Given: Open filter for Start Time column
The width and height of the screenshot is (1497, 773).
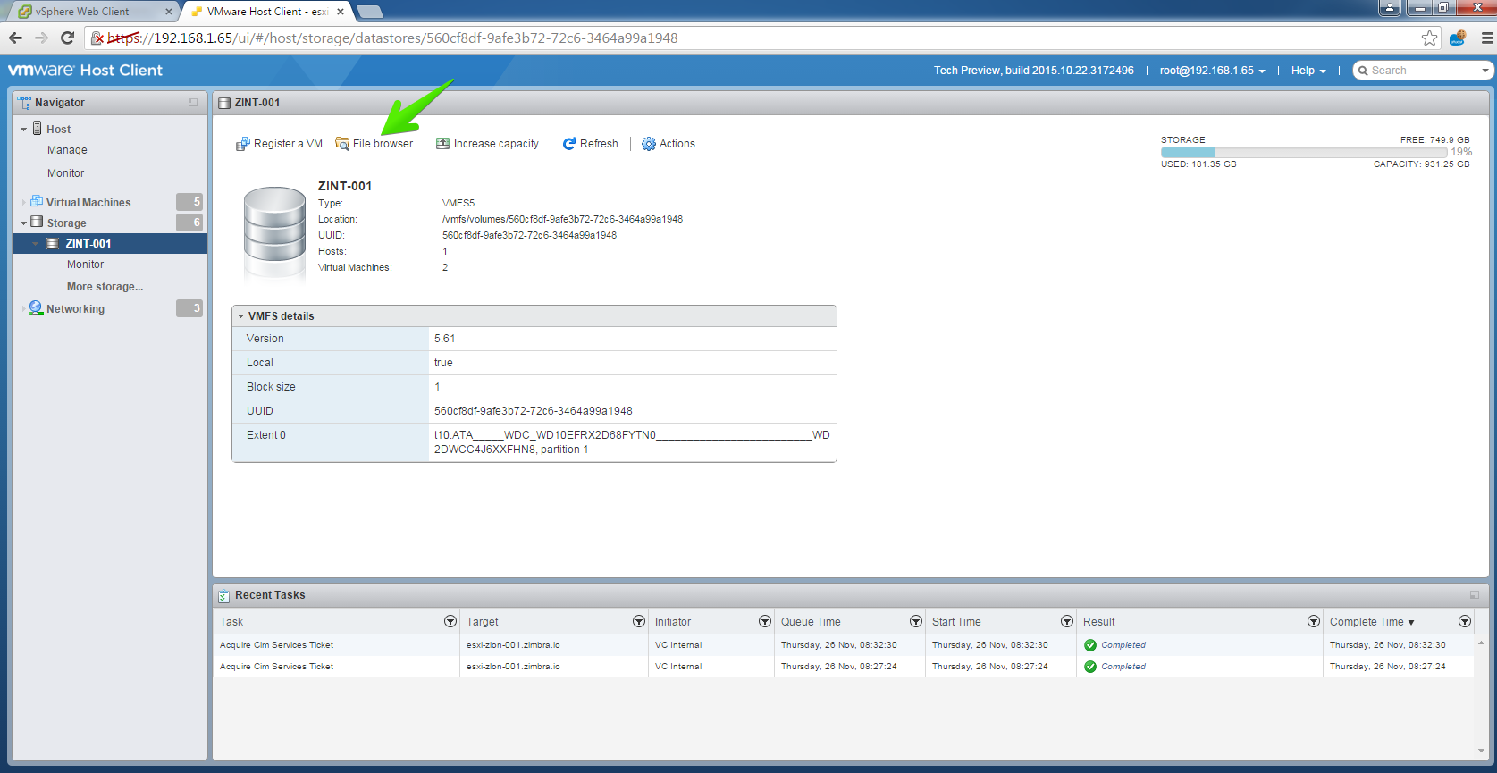Looking at the screenshot, I should [1067, 621].
